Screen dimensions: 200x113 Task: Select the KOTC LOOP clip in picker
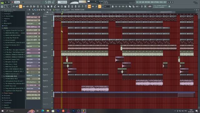point(33,24)
